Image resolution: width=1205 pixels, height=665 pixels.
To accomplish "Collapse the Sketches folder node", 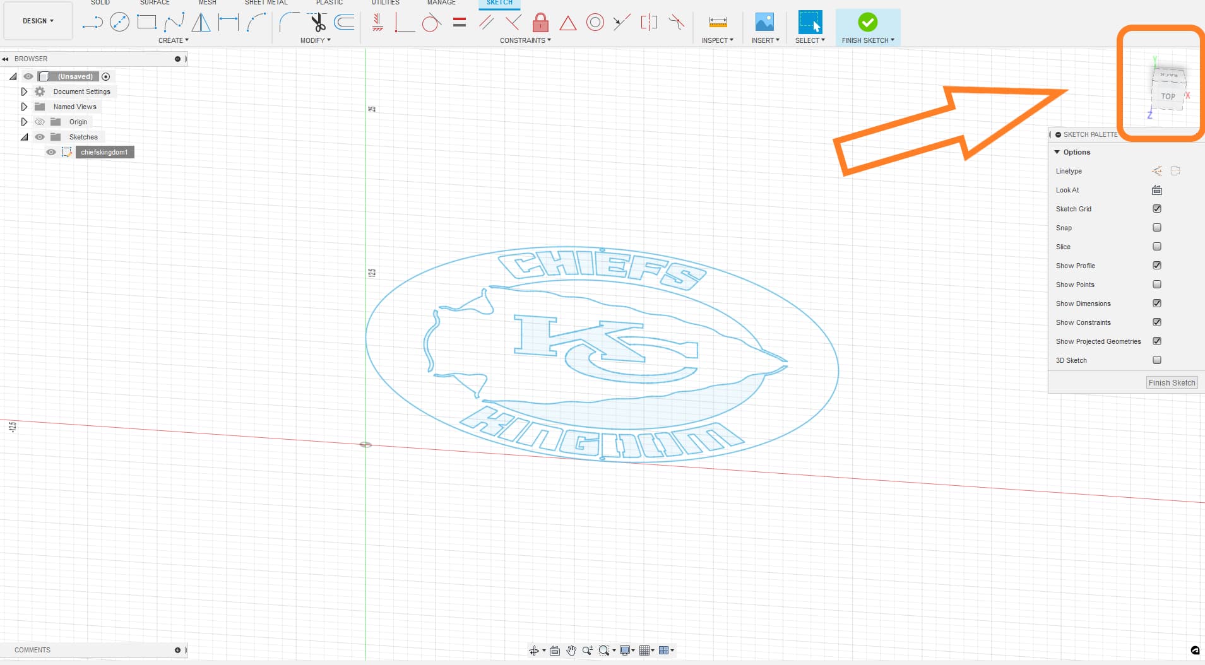I will click(25, 137).
